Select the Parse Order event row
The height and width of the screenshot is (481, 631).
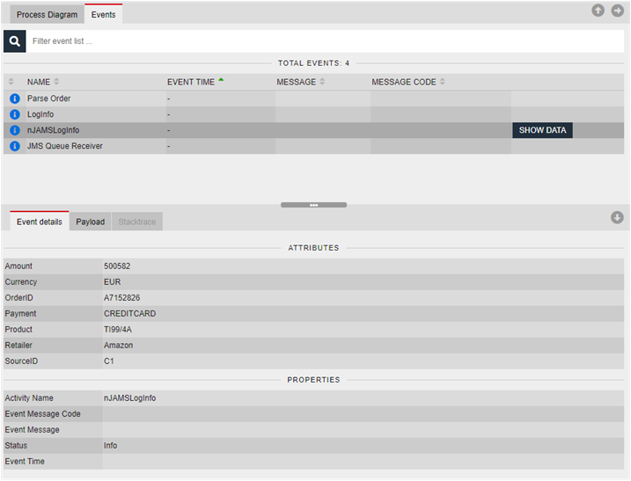314,98
